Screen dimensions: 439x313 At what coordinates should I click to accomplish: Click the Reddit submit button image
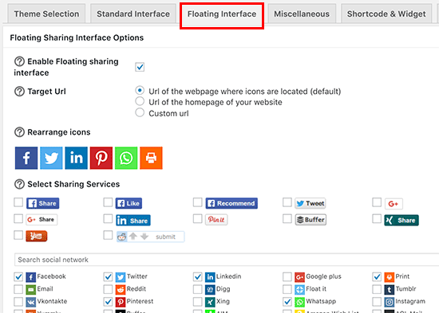150,237
